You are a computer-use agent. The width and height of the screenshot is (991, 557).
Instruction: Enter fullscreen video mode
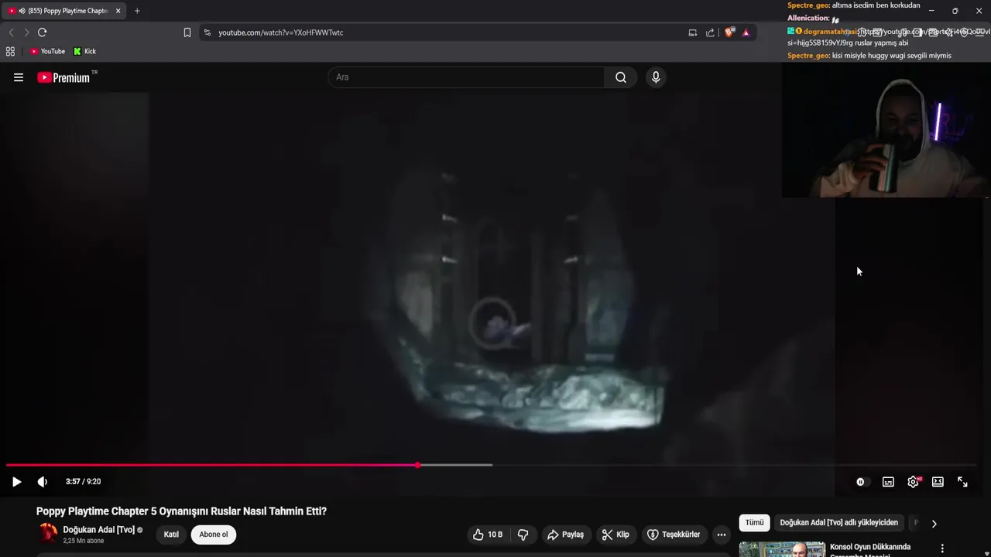point(962,482)
